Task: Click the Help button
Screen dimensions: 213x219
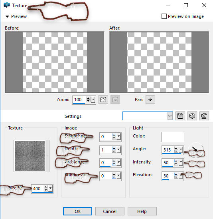Action: (142, 211)
